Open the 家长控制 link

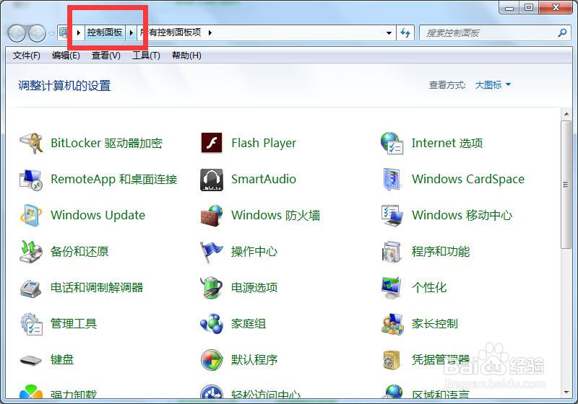tap(435, 324)
